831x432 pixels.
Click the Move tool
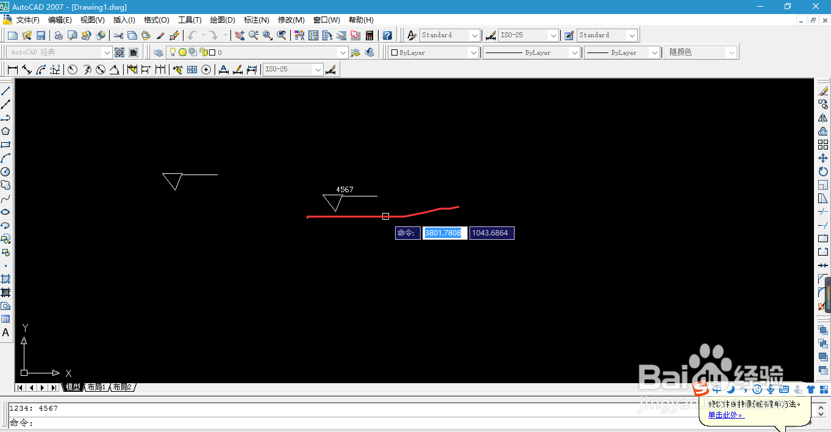[x=823, y=158]
